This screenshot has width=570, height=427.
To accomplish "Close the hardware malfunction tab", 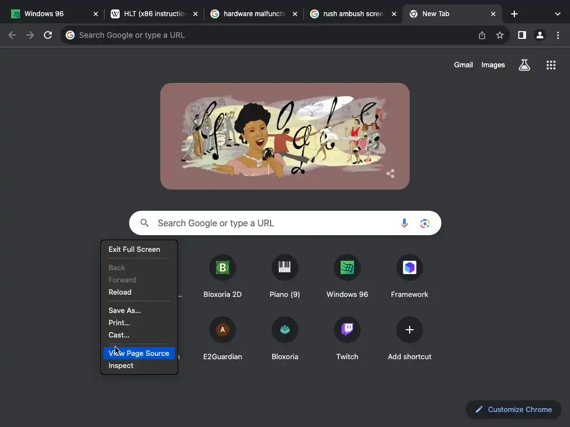I will coord(295,14).
